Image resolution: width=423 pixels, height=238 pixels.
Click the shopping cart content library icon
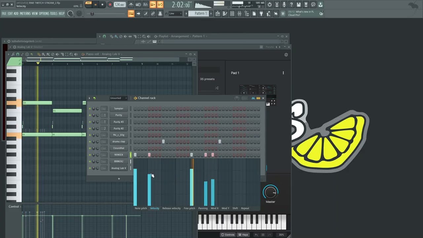coord(283,14)
